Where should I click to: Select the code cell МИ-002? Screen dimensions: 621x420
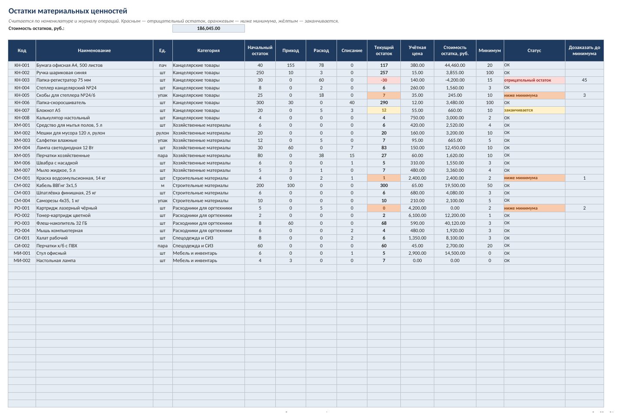(22, 260)
